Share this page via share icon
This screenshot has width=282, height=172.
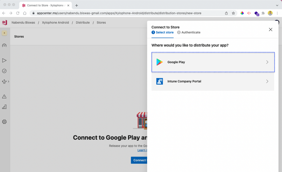(x=226, y=13)
